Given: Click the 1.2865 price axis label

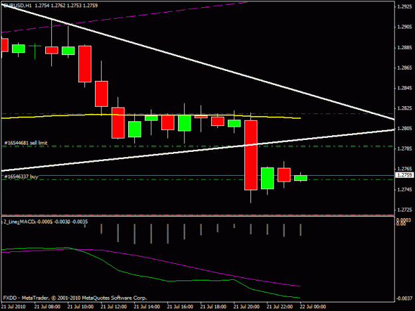Looking at the screenshot, I should pos(404,68).
